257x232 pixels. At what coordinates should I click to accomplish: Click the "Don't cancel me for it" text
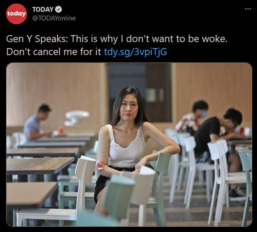pyautogui.click(x=54, y=52)
